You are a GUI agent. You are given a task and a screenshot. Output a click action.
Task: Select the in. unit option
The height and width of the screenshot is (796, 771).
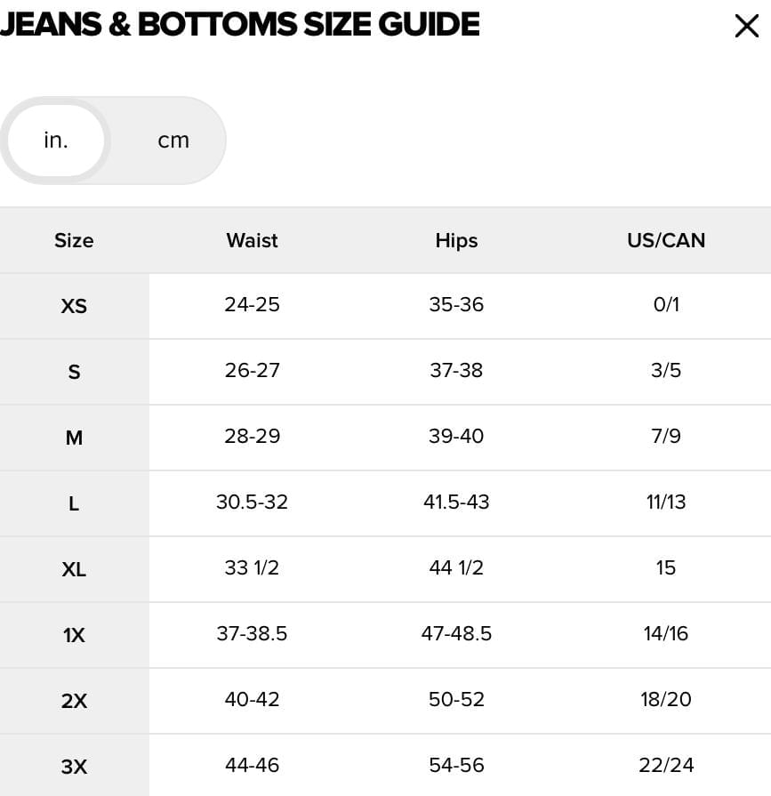point(56,141)
